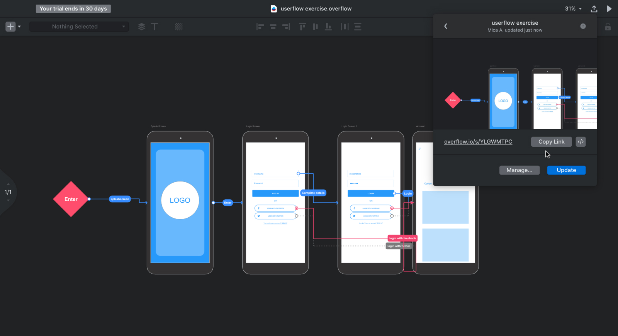The image size is (618, 336).
Task: Select the Text tool icon
Action: (154, 27)
